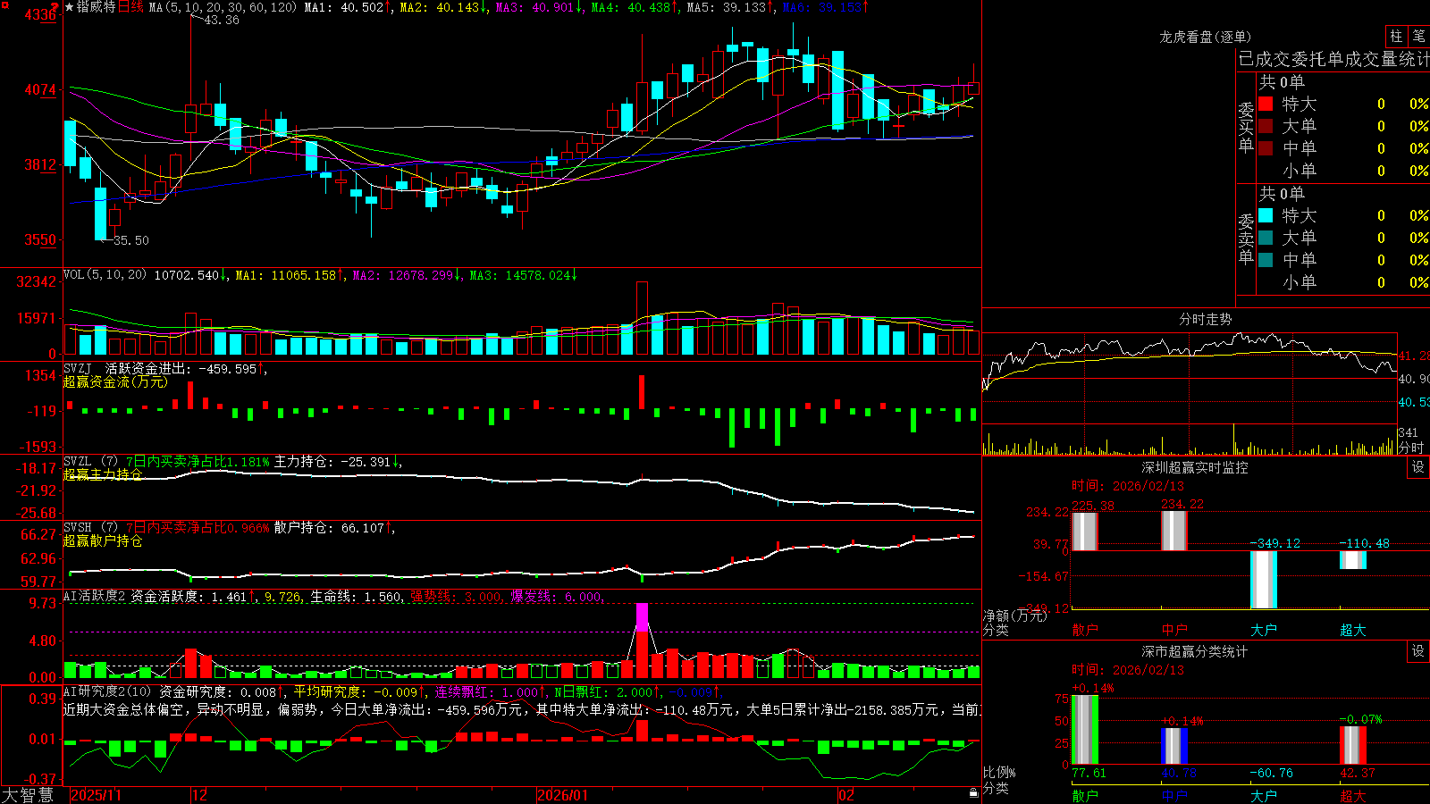Click the SVZL (7) indicator label
The image size is (1430, 804).
point(91,462)
